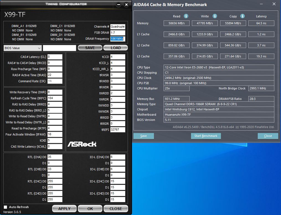Click the L1 Cache Read value 2466.8 GB/s
Image resolution: width=281 pixels, height=215 pixels.
pyautogui.click(x=177, y=34)
